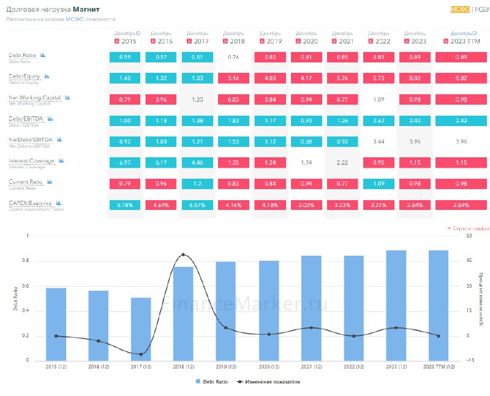Open the 2020 PDF report icon
490x396 pixels.
point(298,41)
